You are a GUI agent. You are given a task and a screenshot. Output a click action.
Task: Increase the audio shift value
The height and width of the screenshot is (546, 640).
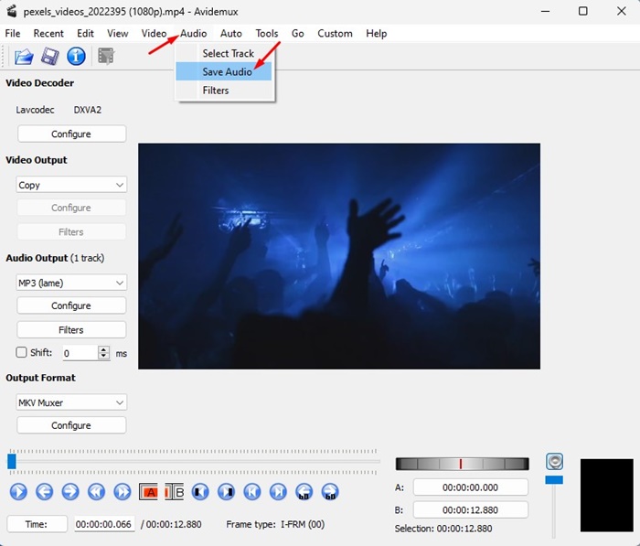click(104, 349)
